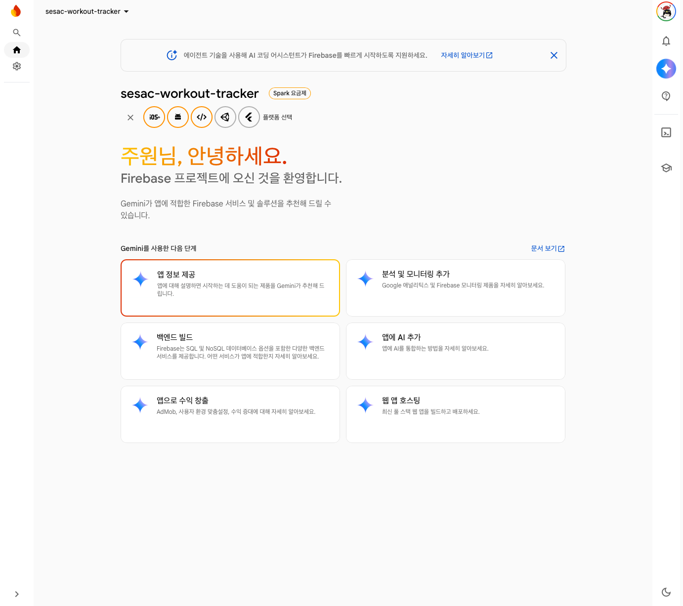Open the user account avatar
The height and width of the screenshot is (606, 683).
click(666, 11)
